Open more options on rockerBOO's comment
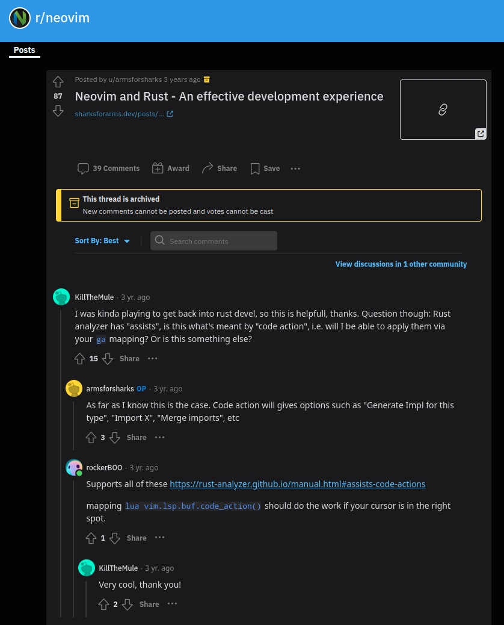 click(x=159, y=538)
